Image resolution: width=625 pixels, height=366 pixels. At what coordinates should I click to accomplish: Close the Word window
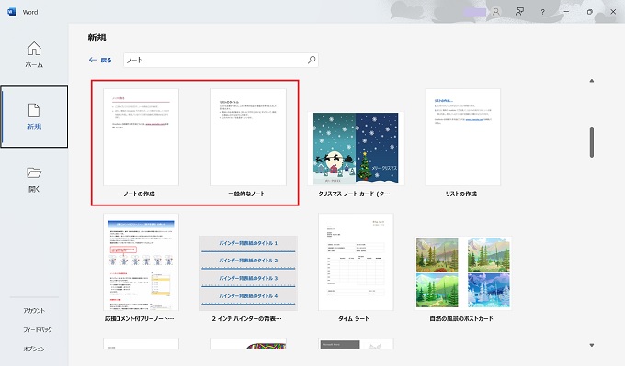tap(613, 12)
